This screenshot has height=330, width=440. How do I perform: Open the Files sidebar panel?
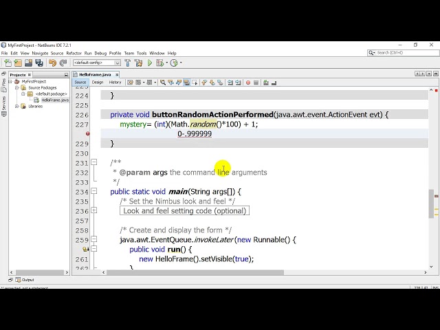pyautogui.click(x=4, y=85)
